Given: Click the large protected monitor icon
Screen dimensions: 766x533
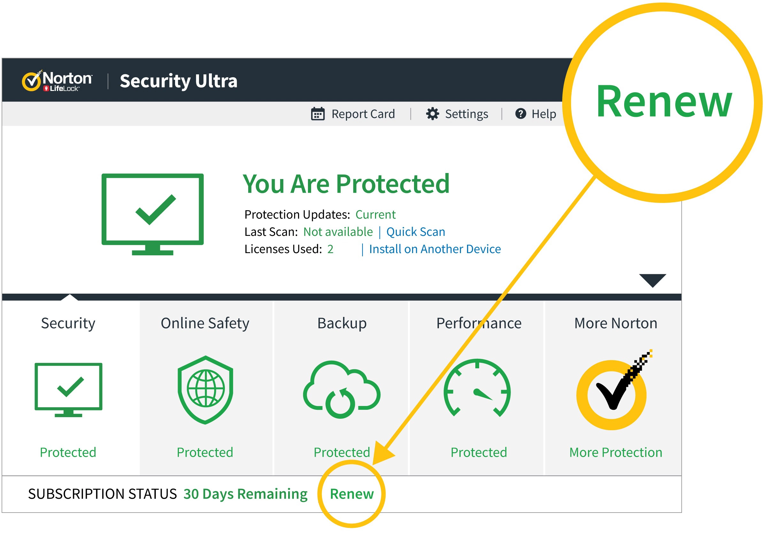Looking at the screenshot, I should point(152,214).
